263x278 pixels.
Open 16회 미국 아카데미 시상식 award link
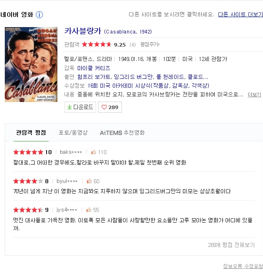pos(149,86)
